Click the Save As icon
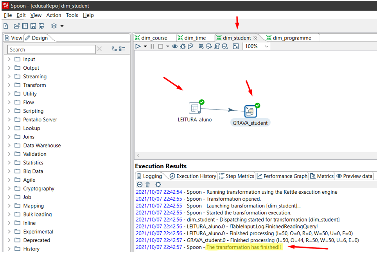The height and width of the screenshot is (254, 377). tap(41, 26)
